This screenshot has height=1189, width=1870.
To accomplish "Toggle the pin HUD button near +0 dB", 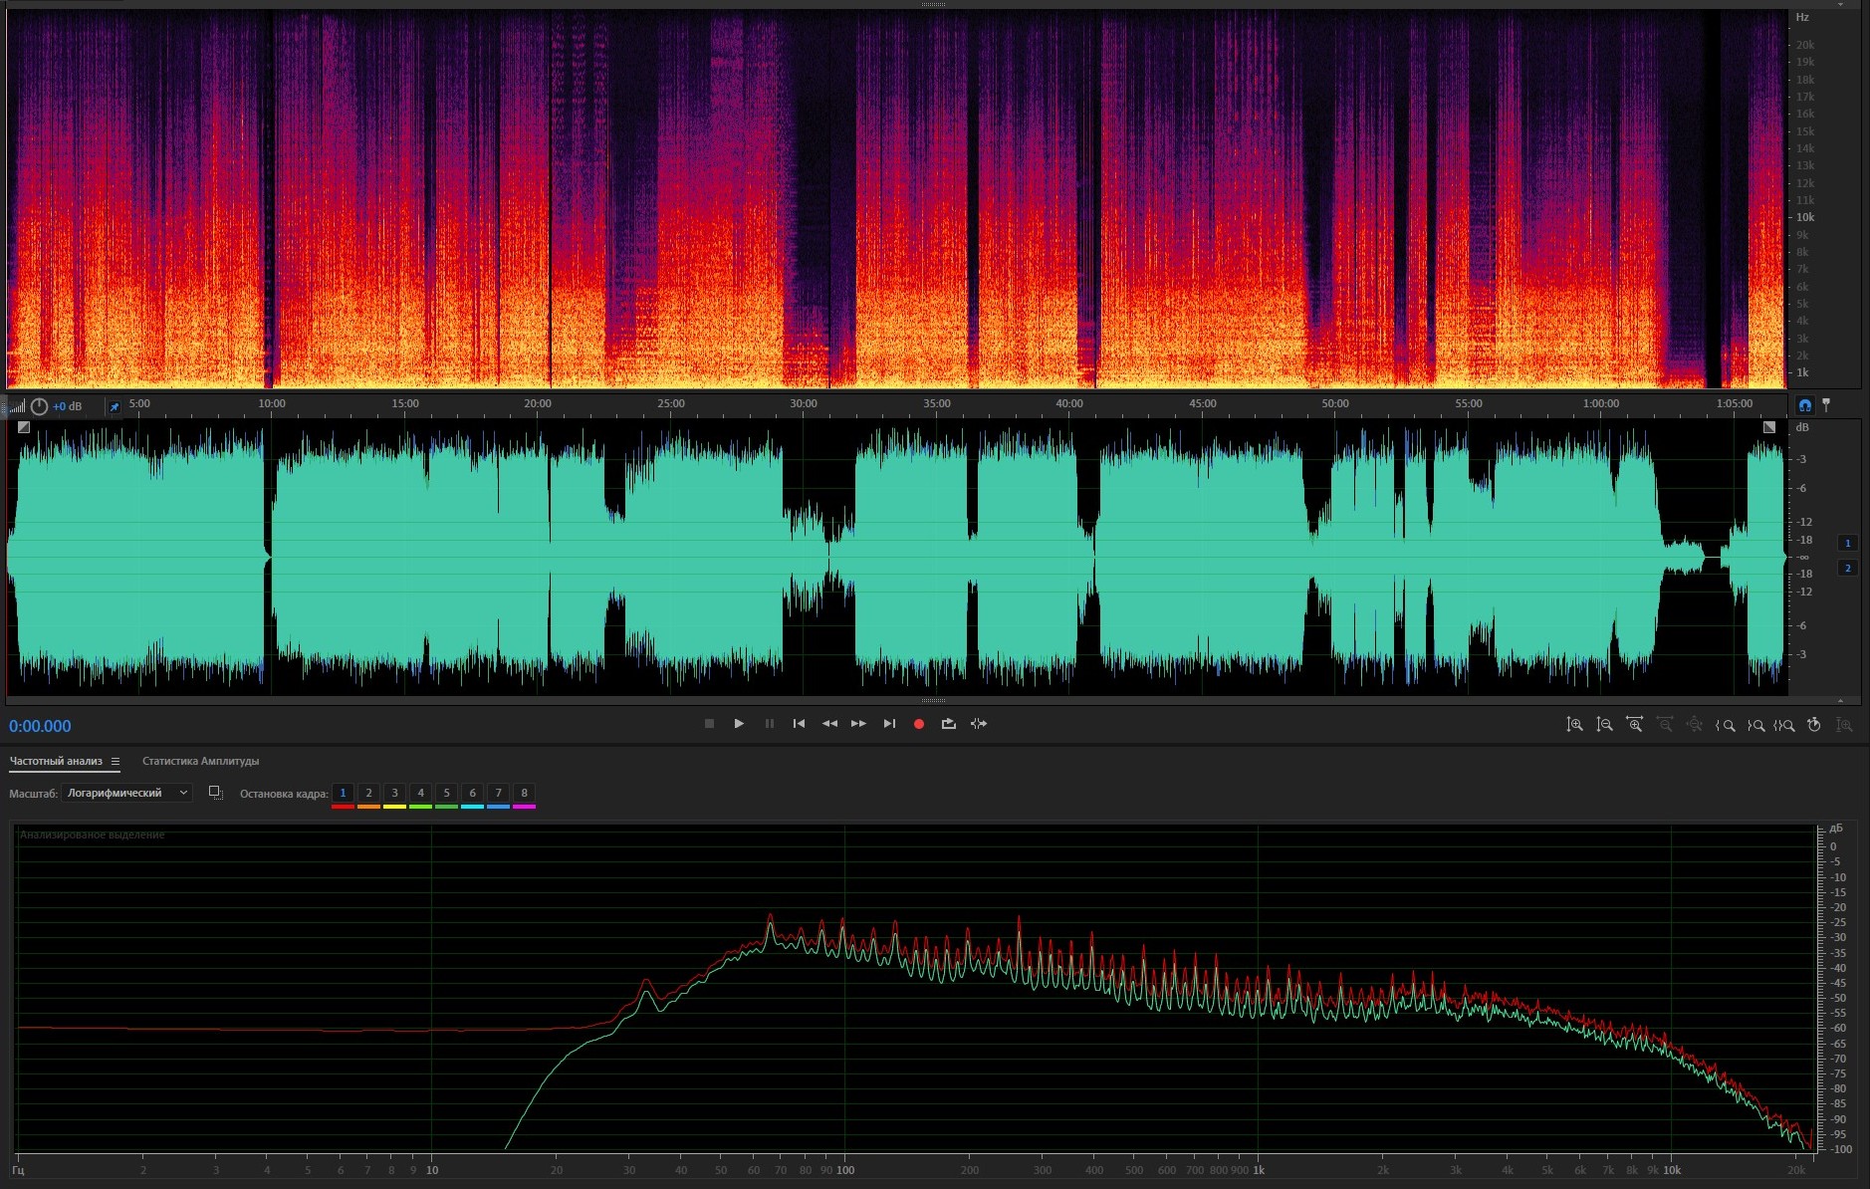I will [114, 406].
